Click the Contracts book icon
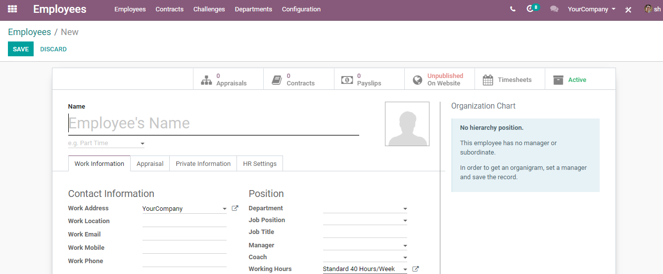The image size is (663, 274). 277,80
